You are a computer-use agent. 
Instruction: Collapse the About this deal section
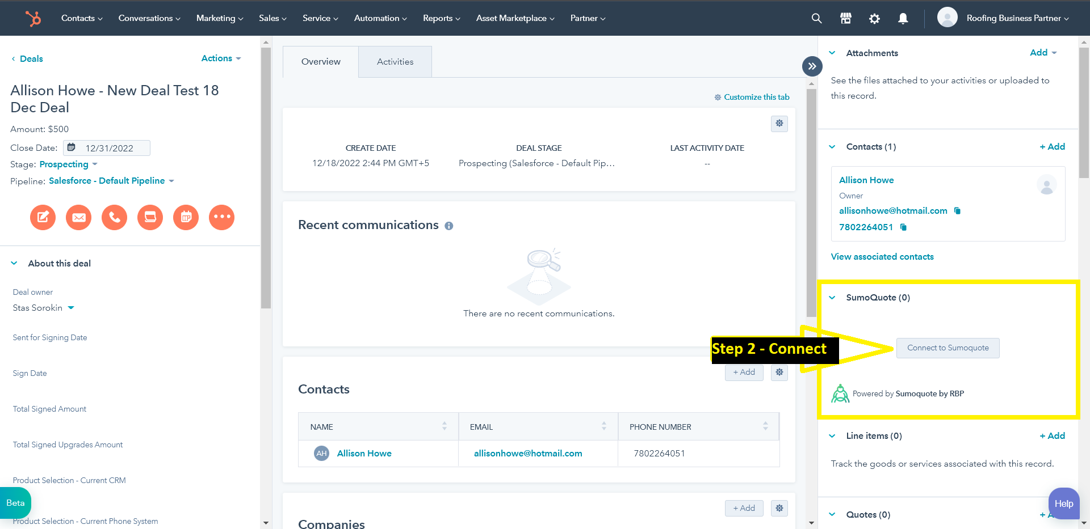(x=14, y=263)
